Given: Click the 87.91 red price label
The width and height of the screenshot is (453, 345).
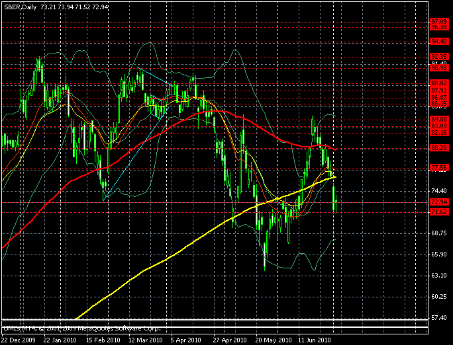Looking at the screenshot, I should pos(439,91).
